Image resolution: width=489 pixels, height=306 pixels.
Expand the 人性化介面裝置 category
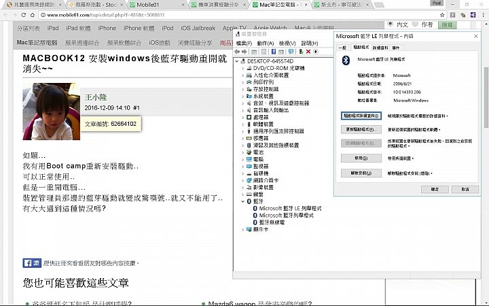(x=242, y=75)
